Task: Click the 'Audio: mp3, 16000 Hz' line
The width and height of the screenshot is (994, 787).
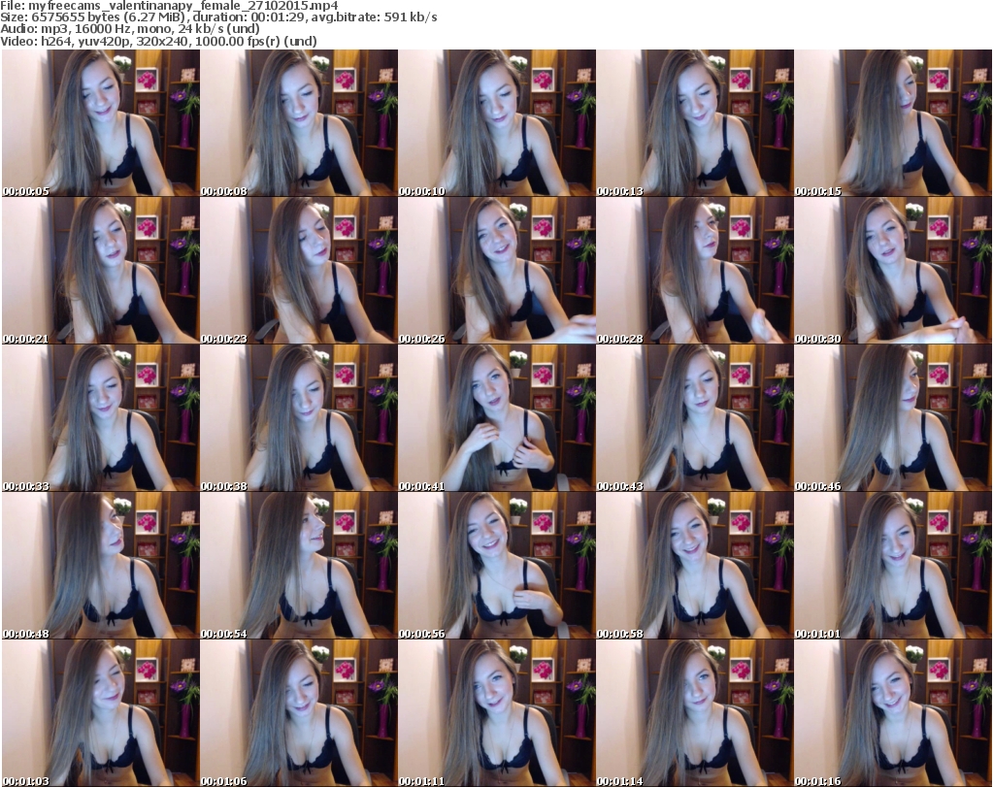Action: click(130, 29)
